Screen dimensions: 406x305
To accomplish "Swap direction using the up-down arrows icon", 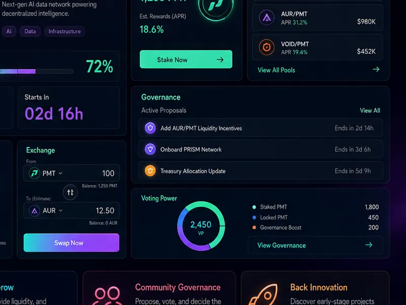I will tap(70, 192).
